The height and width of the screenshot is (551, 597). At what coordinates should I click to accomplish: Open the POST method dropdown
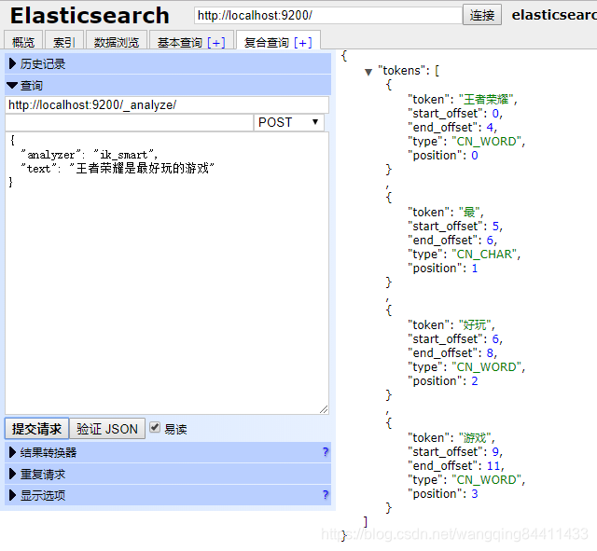coord(288,122)
